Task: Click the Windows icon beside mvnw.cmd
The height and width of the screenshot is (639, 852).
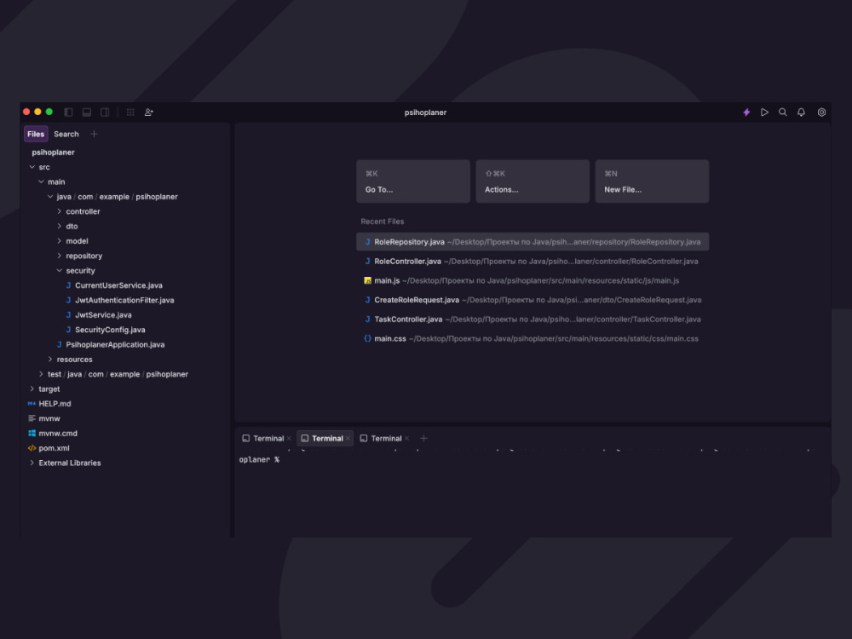Action: tap(32, 433)
